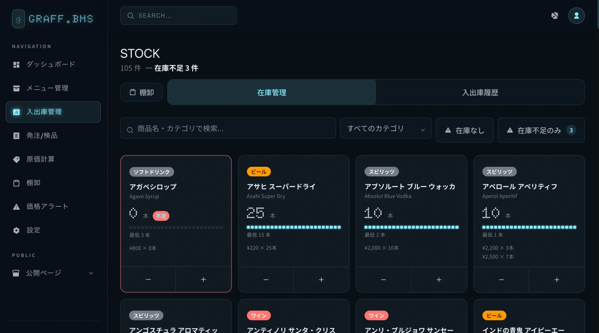Toggle the 在庫不足のみ filter
Screen dimensions: 599x333
[x=541, y=130]
